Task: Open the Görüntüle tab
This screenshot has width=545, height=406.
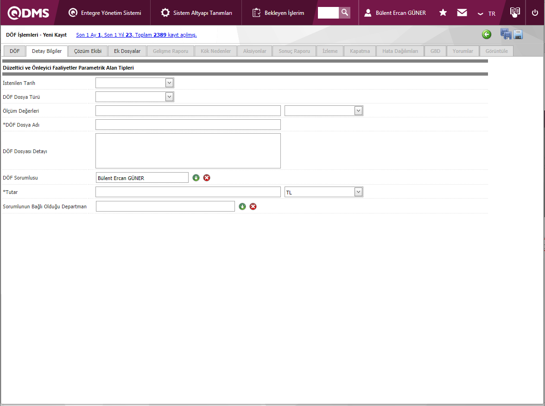Action: click(496, 51)
